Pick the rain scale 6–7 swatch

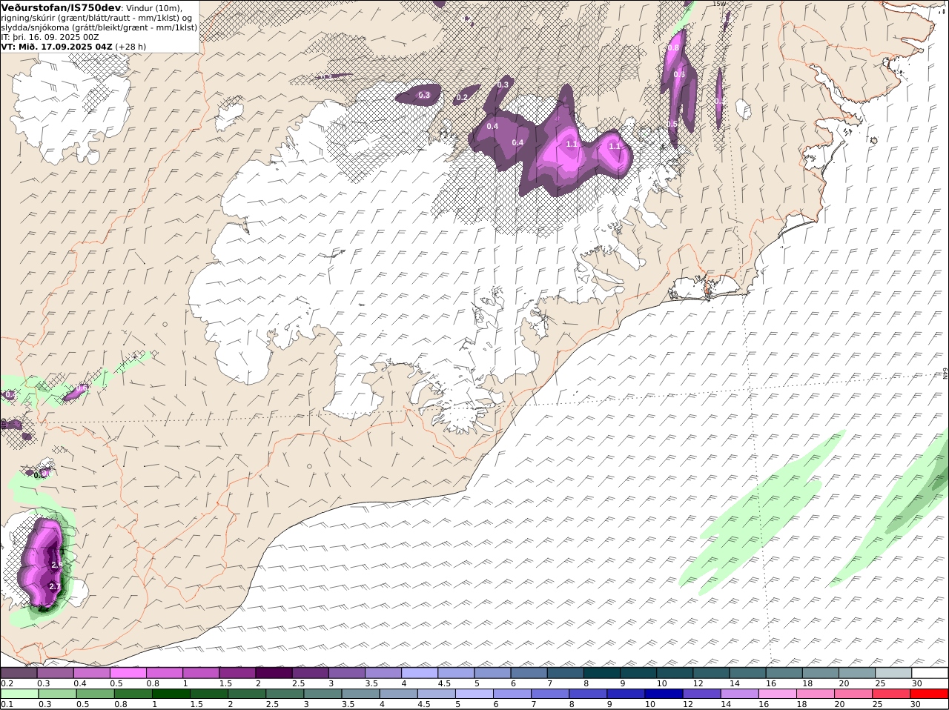click(512, 694)
